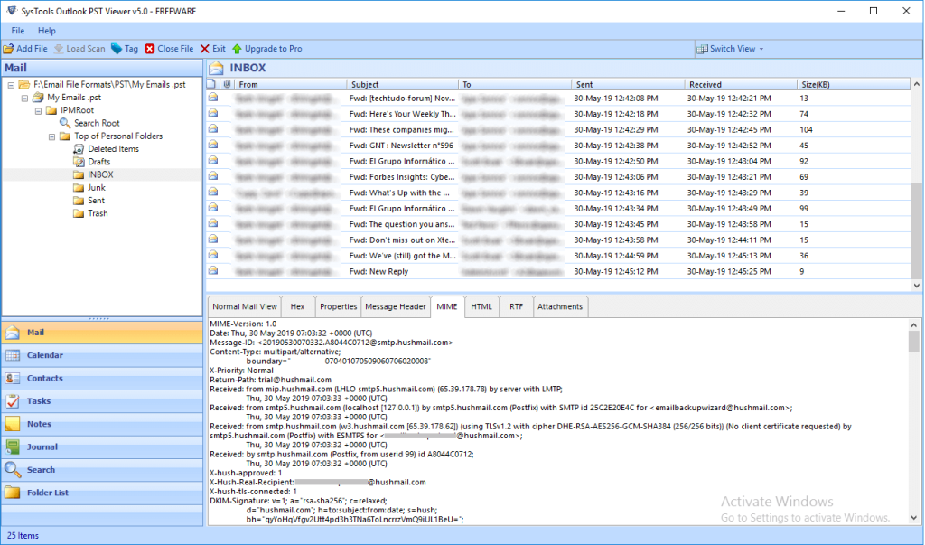The width and height of the screenshot is (925, 545).
Task: Select the Trash folder
Action: [98, 213]
